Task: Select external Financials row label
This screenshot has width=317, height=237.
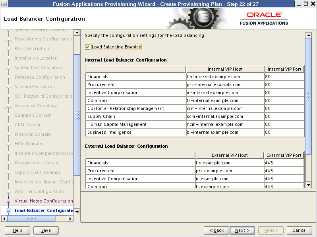Action: pyautogui.click(x=98, y=163)
